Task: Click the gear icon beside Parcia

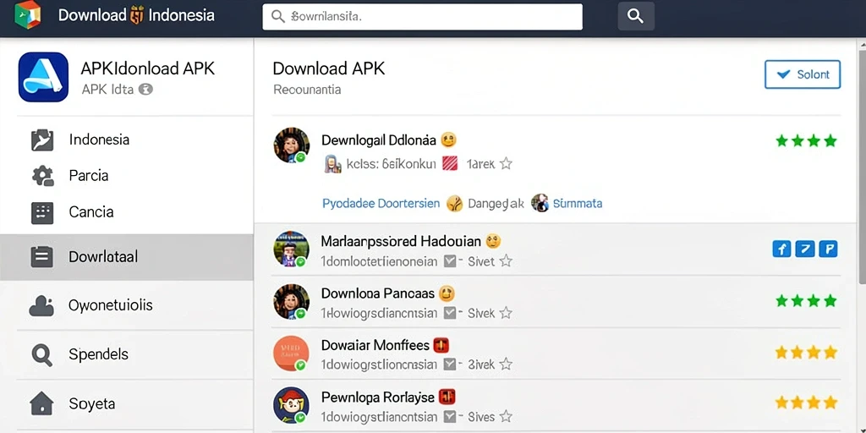Action: 42,176
